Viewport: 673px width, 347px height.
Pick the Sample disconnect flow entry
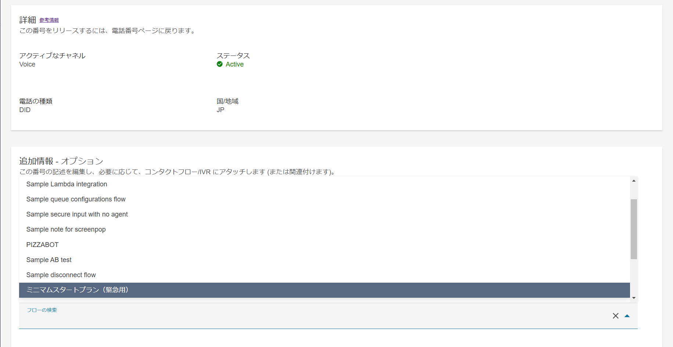[61, 275]
